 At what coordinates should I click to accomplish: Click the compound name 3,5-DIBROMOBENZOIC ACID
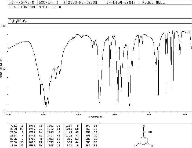pyautogui.click(x=35, y=7)
